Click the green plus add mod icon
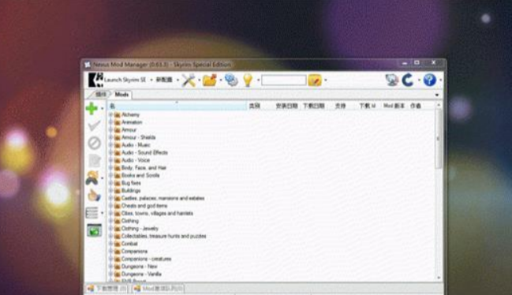Image resolution: width=512 pixels, height=295 pixels. tap(92, 108)
